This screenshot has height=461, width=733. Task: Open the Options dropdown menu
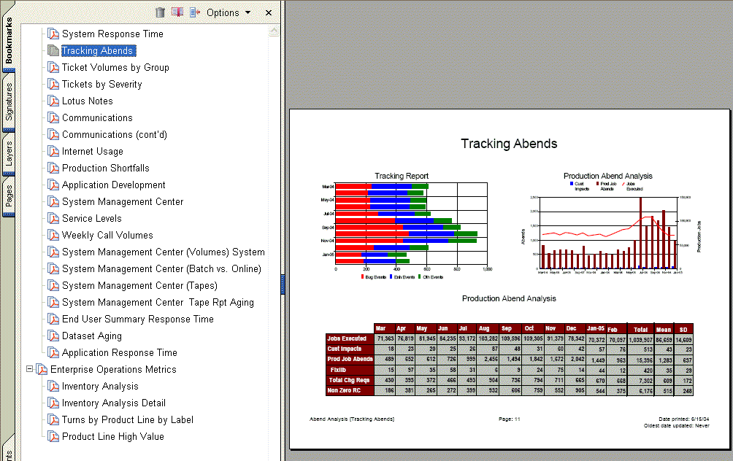pos(228,12)
